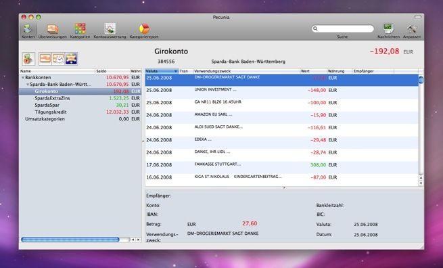Select the UNION INVESTMENT transaction
This screenshot has width=443, height=268.
tap(281, 93)
